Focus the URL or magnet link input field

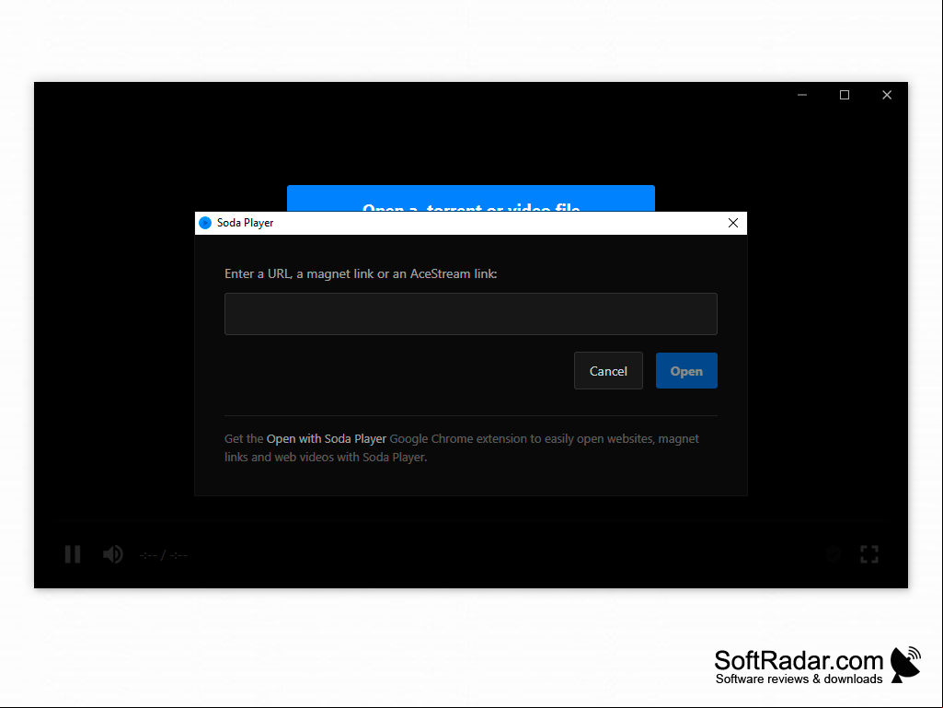pos(471,314)
